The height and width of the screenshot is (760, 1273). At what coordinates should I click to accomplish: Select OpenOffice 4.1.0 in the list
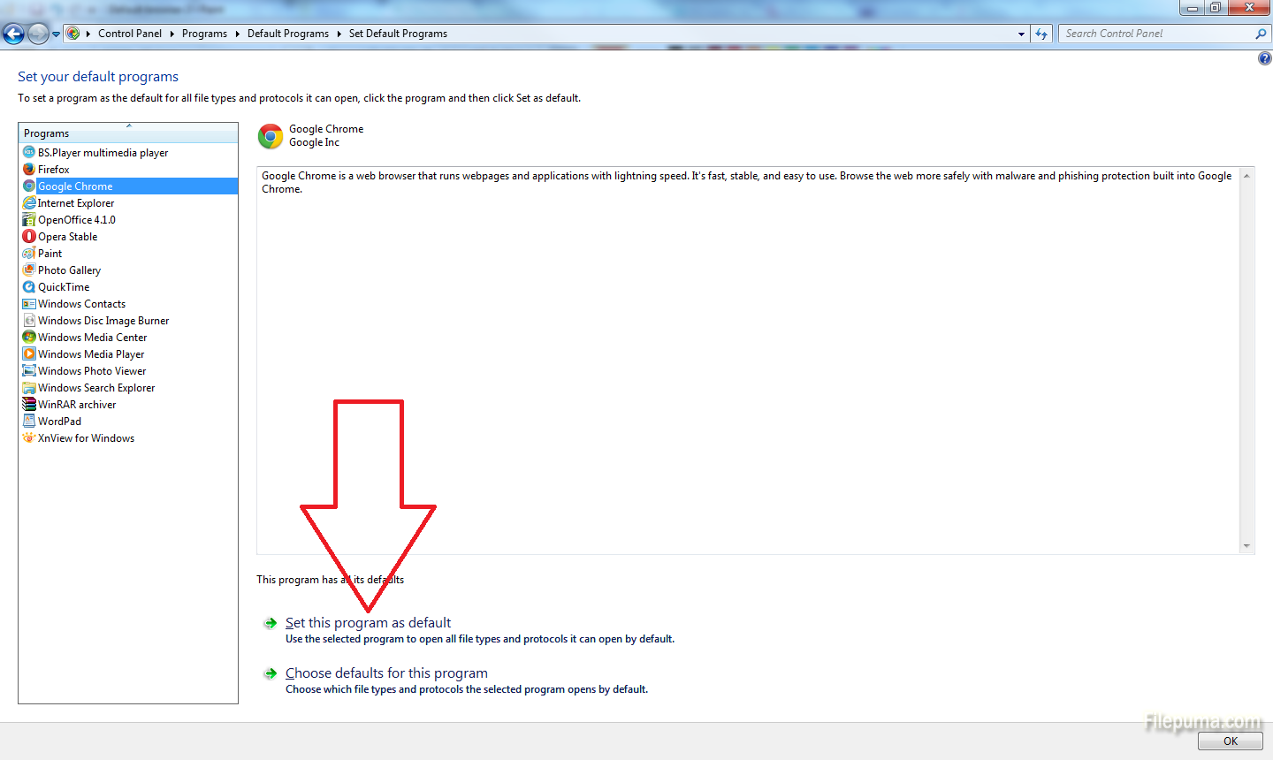[128, 220]
